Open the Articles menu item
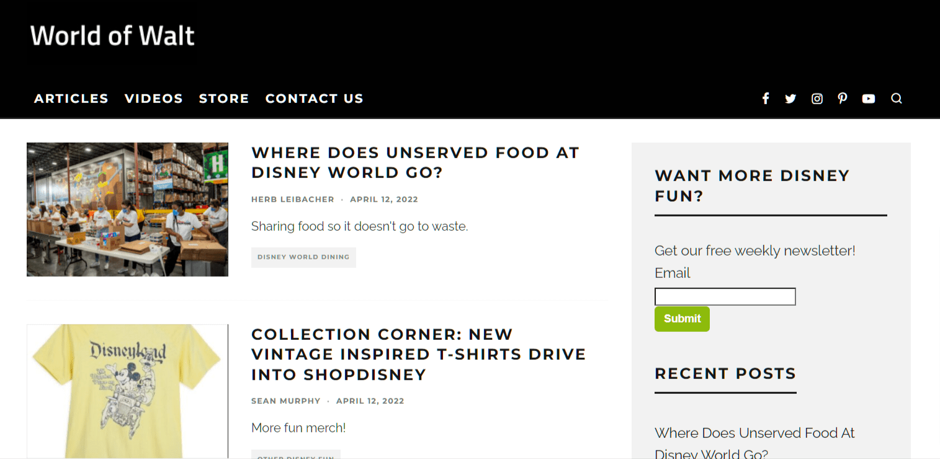Screen dimensions: 940x459 [x=71, y=99]
